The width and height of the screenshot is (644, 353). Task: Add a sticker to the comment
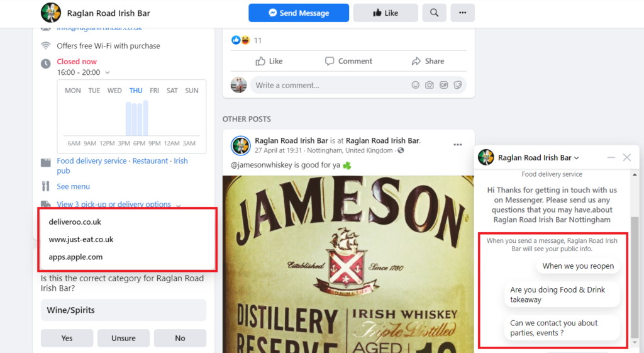458,85
